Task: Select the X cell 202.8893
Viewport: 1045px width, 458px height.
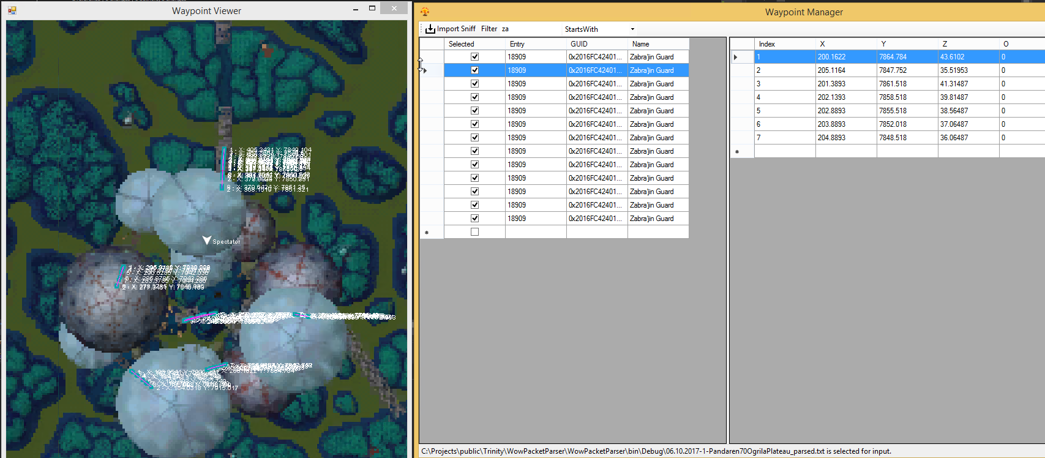Action: (846, 111)
